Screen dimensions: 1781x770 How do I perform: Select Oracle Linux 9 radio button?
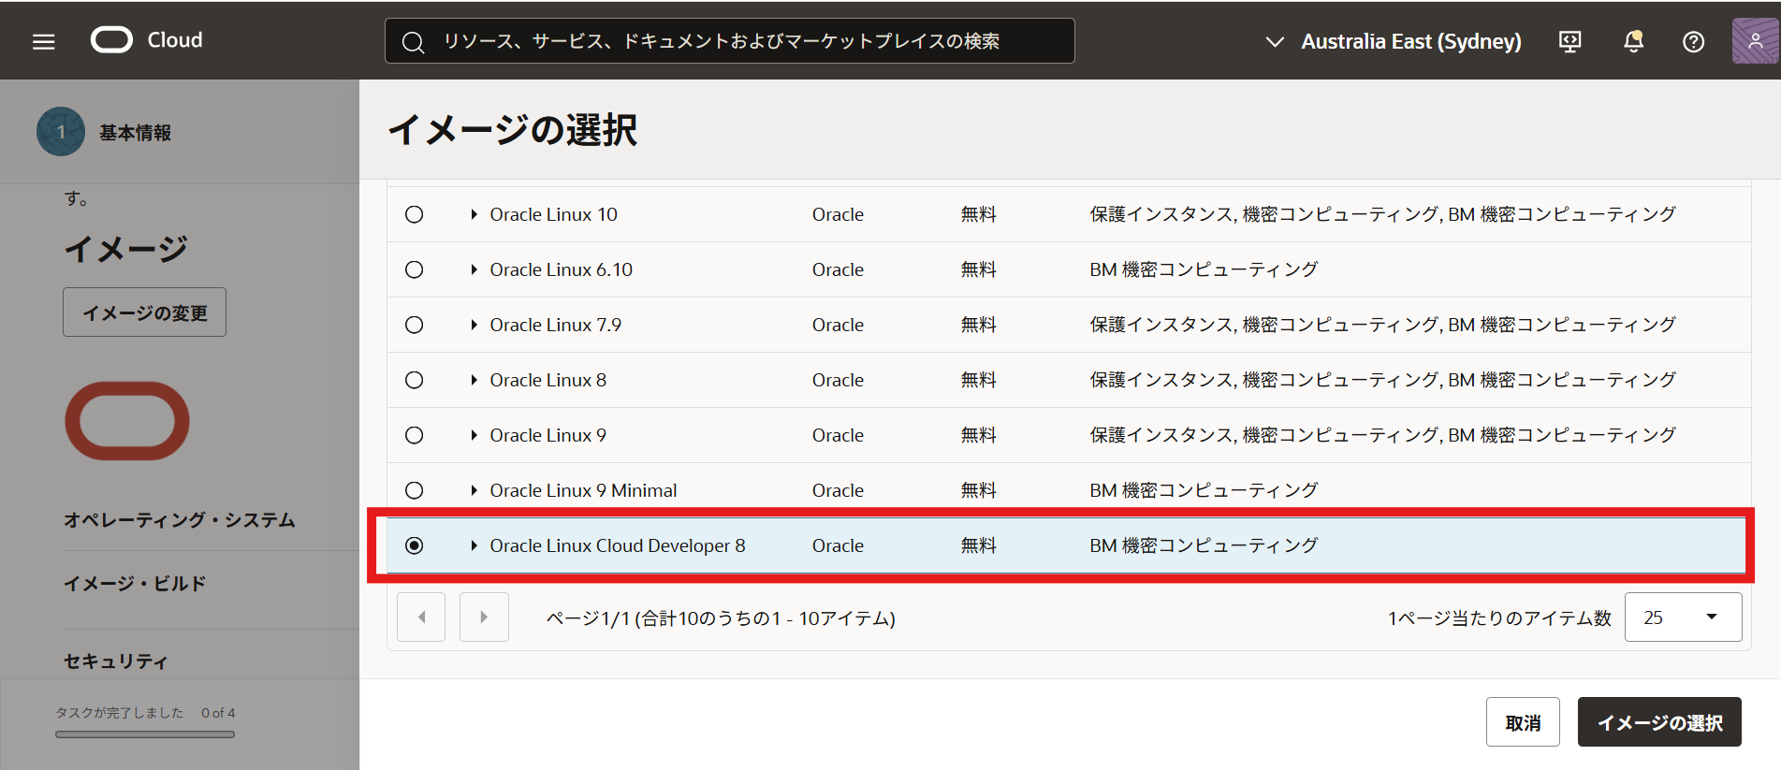click(x=414, y=435)
